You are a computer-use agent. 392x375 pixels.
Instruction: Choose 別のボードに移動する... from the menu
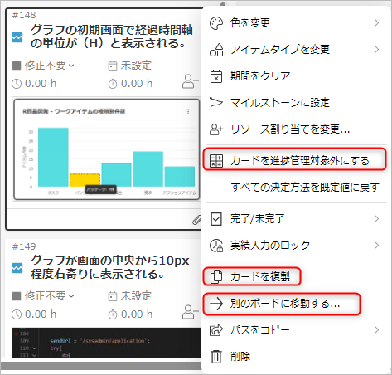(x=282, y=304)
